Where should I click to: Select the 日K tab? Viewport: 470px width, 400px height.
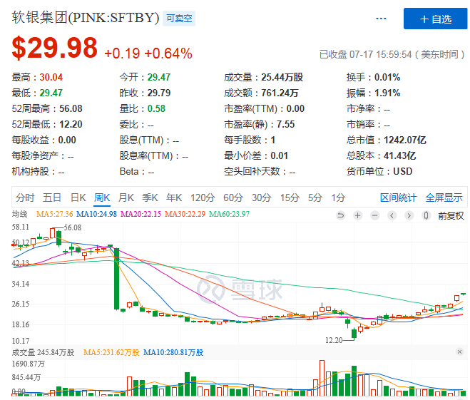(77, 198)
